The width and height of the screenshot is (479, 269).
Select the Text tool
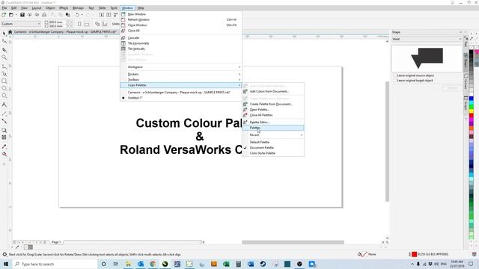point(4,105)
